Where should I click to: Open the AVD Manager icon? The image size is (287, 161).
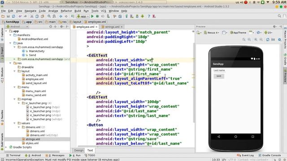point(132,16)
